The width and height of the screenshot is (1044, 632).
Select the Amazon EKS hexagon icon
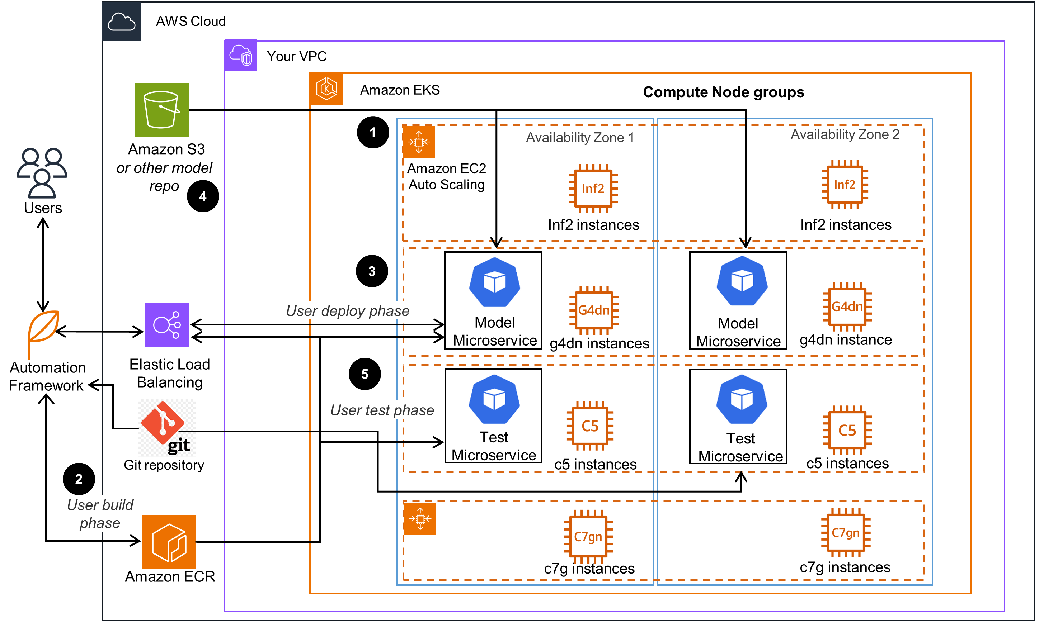click(326, 89)
